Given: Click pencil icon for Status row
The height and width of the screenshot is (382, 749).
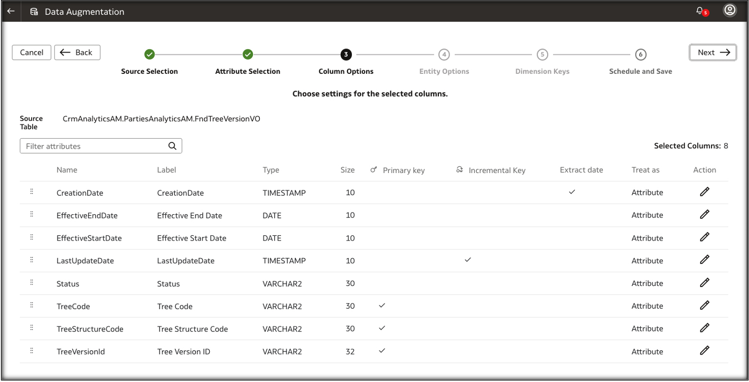Looking at the screenshot, I should pyautogui.click(x=704, y=283).
